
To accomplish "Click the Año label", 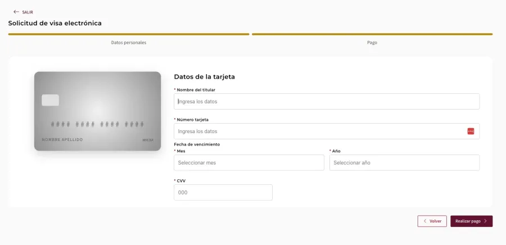I will [x=336, y=151].
